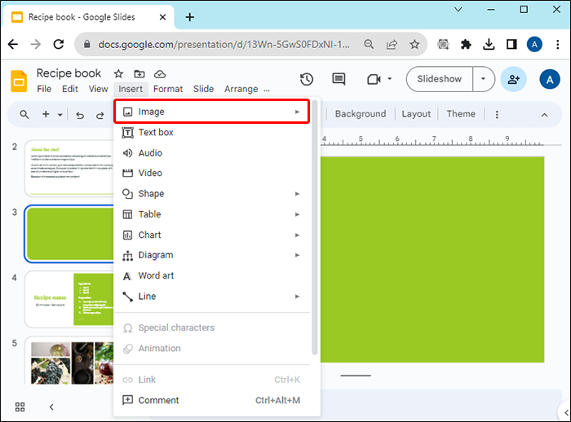This screenshot has width=571, height=422.
Task: Click the redo arrow
Action: click(x=100, y=116)
